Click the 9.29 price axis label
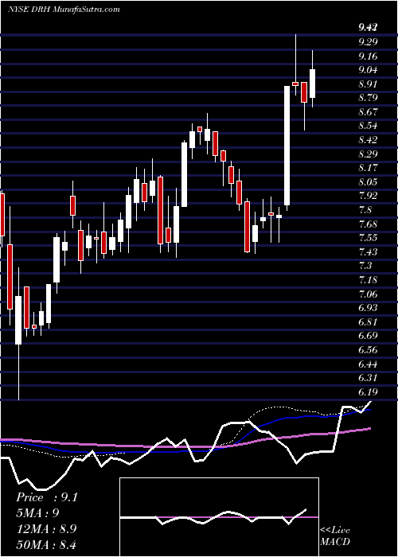 369,42
